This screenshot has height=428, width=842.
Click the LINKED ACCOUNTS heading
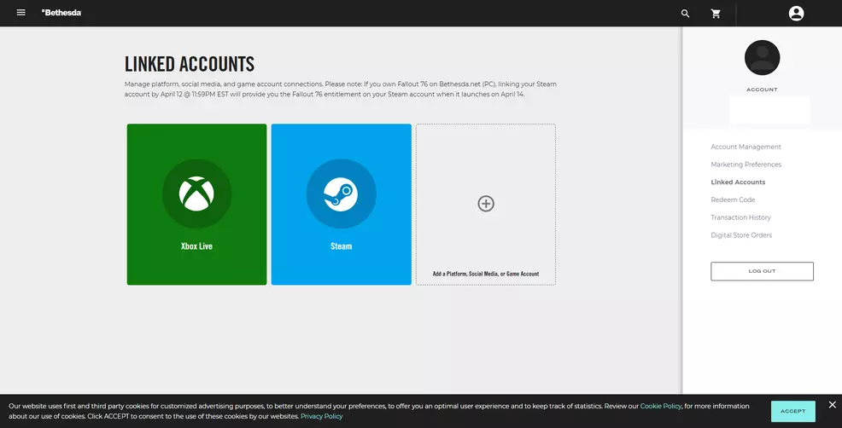click(x=190, y=64)
